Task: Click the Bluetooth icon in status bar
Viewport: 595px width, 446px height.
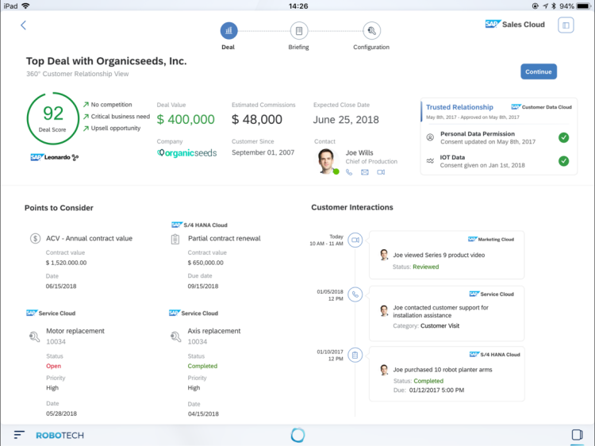Action: [554, 6]
